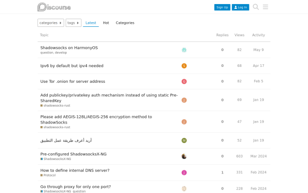
Task: Open the hamburger menu icon
Action: 265,7
